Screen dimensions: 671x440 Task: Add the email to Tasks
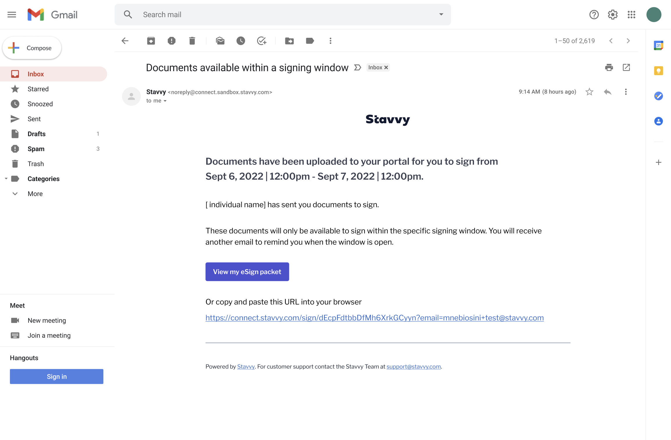pos(261,41)
